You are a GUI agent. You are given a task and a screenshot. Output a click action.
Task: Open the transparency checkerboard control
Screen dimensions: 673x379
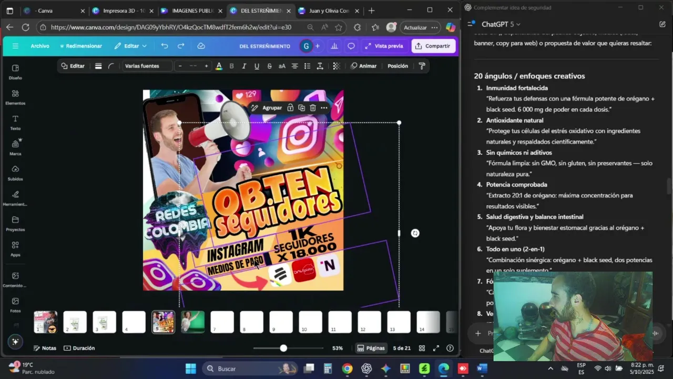(x=336, y=66)
